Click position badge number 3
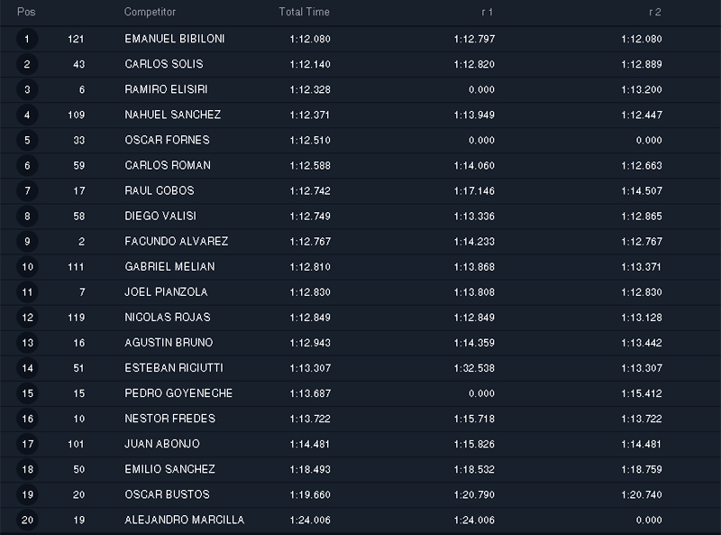Screen dimensions: 721x535 (x=27, y=90)
